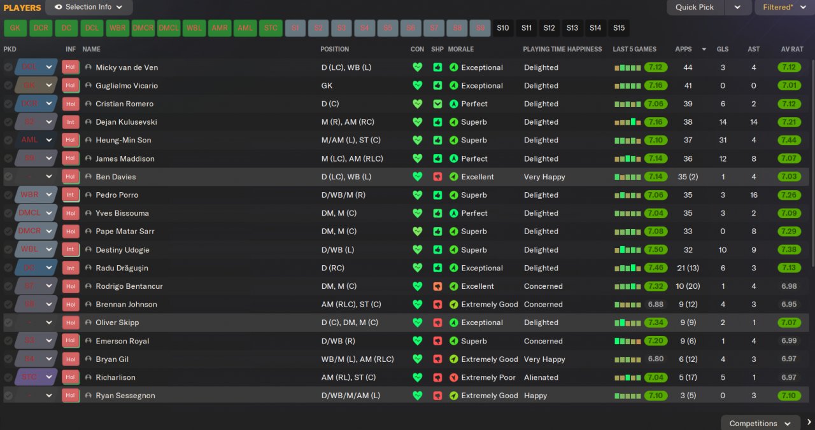
Task: Toggle selection checkbox for Oliver Skipp
Action: pos(8,322)
